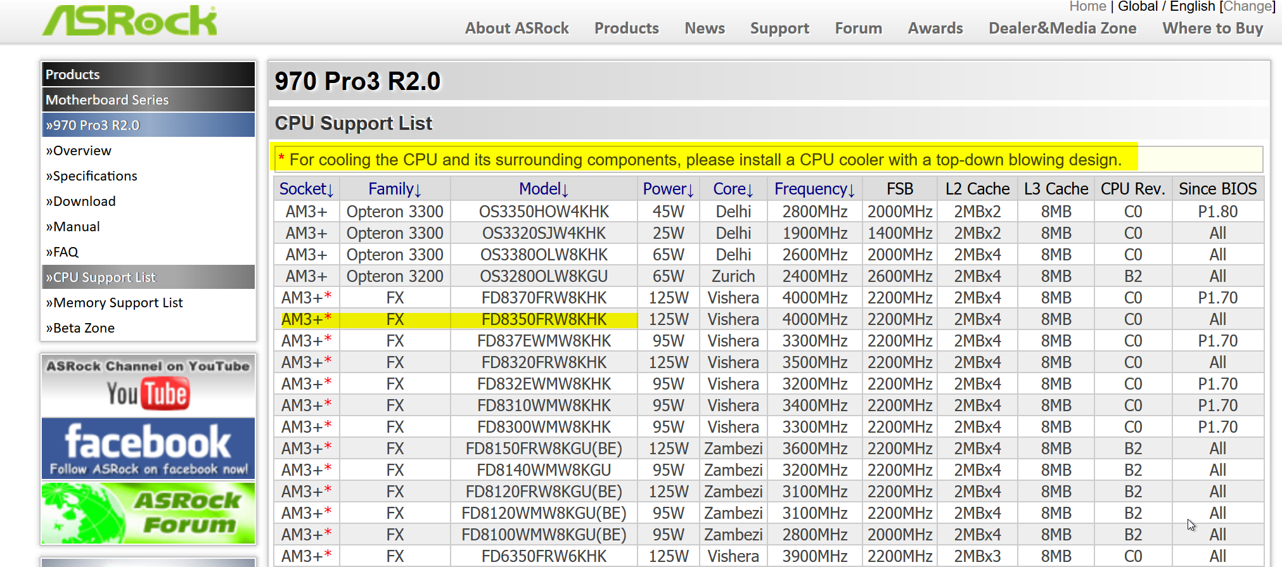This screenshot has width=1282, height=567.
Task: Open Dealer&Media Zone menu
Action: tap(1063, 29)
